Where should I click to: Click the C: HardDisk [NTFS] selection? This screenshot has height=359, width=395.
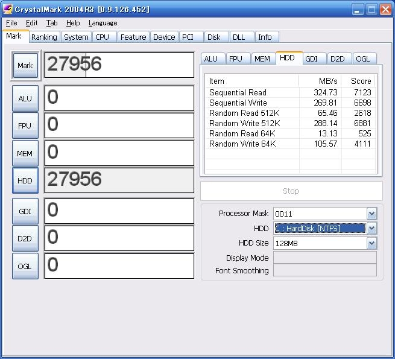320,229
